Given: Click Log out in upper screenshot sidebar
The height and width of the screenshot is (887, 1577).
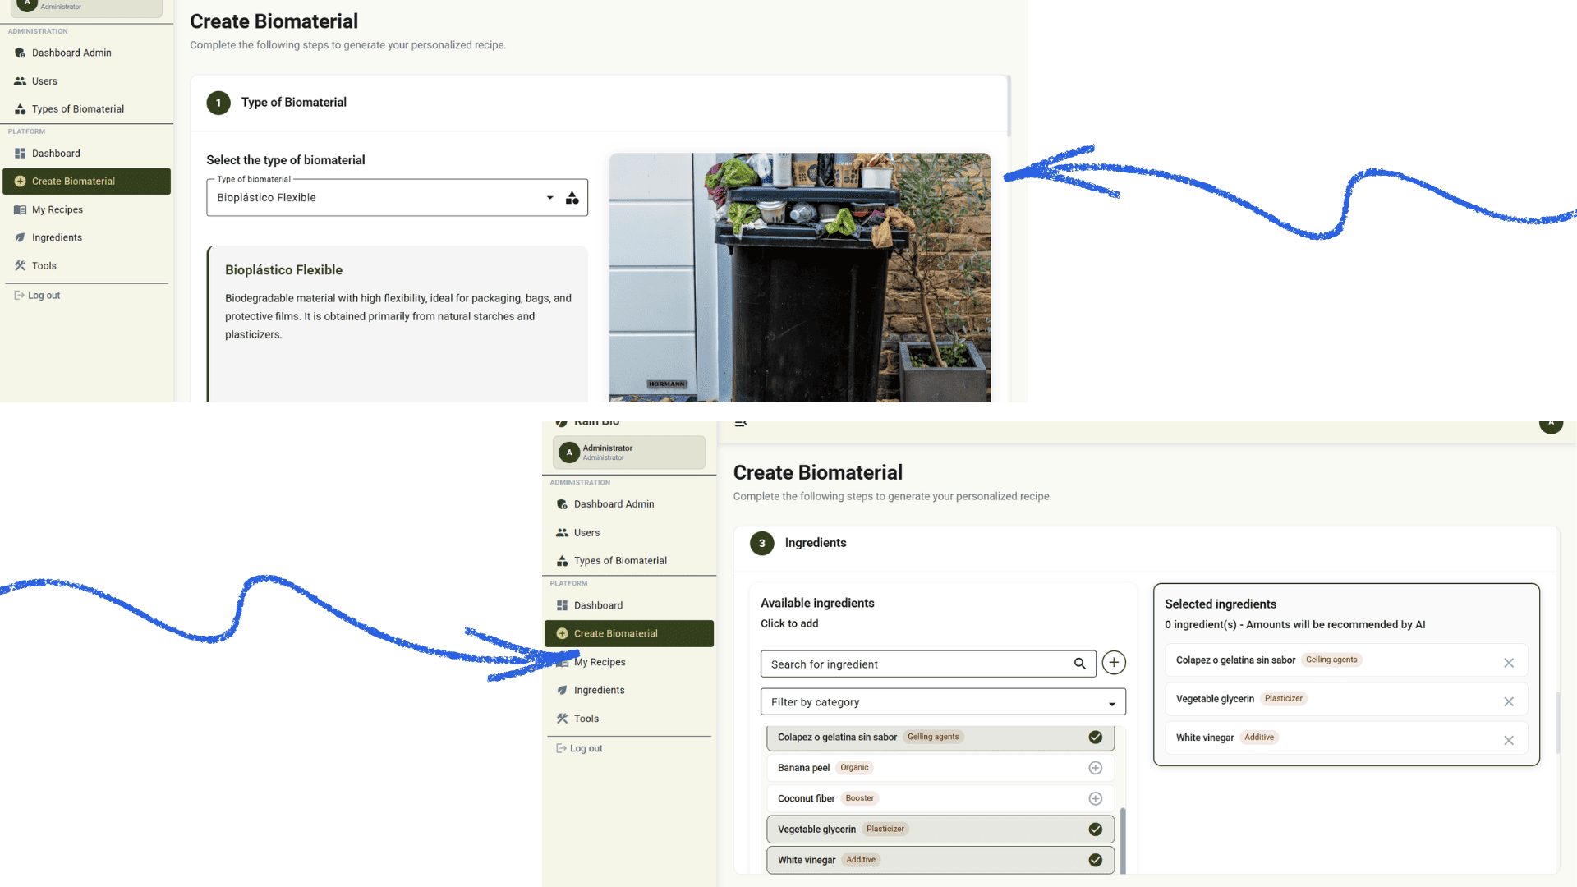Looking at the screenshot, I should (x=37, y=296).
